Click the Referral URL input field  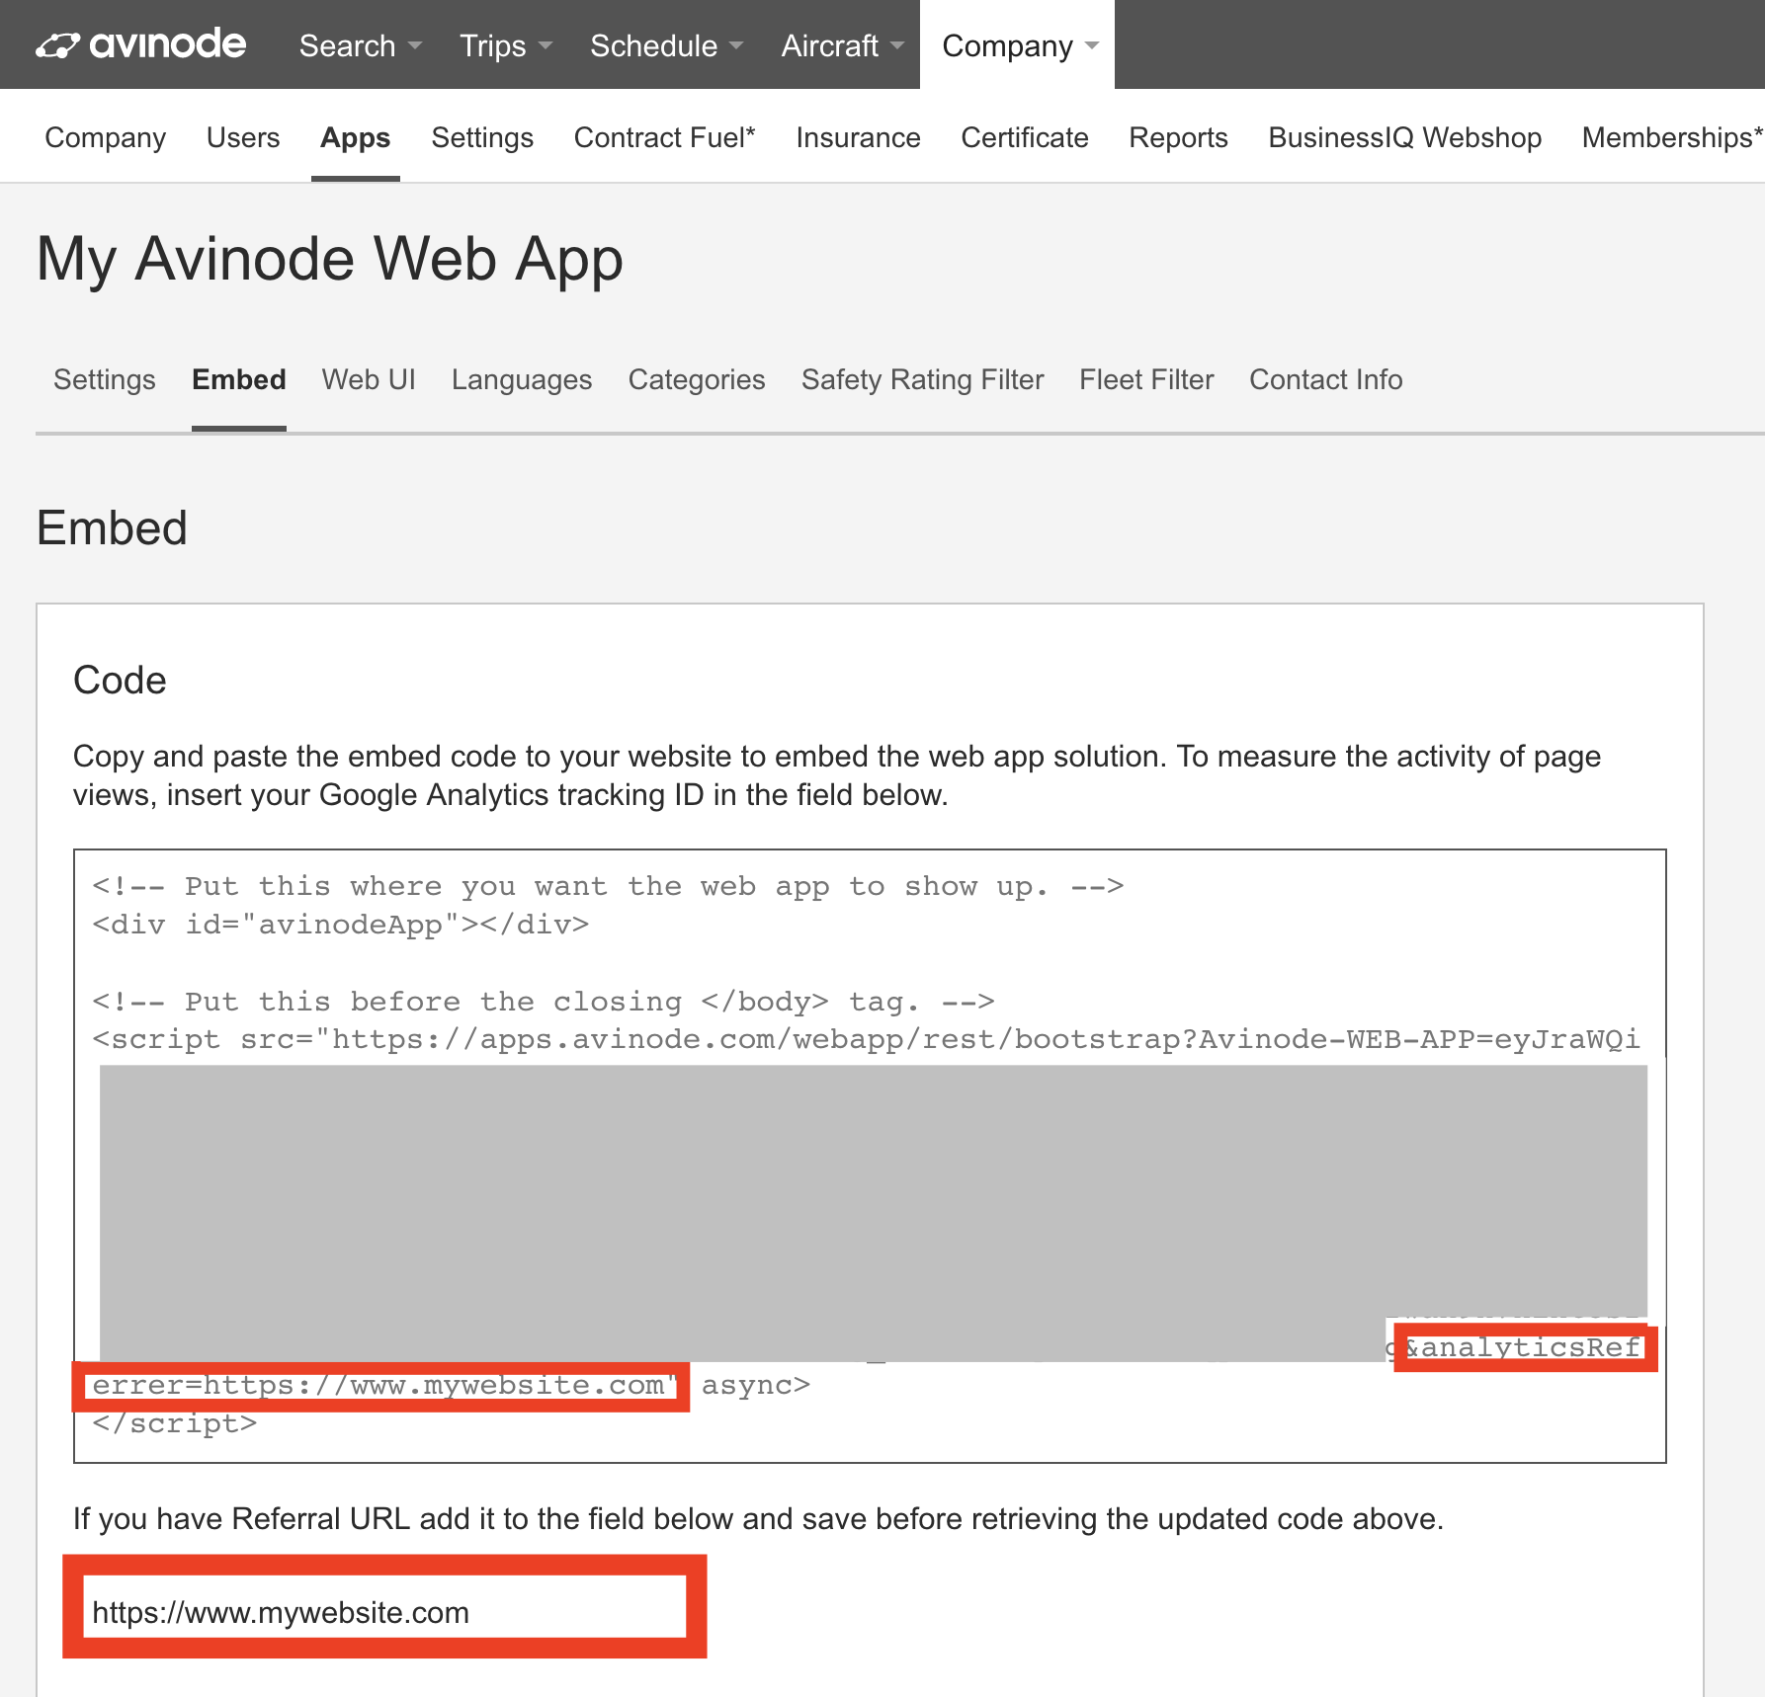pyautogui.click(x=384, y=1612)
